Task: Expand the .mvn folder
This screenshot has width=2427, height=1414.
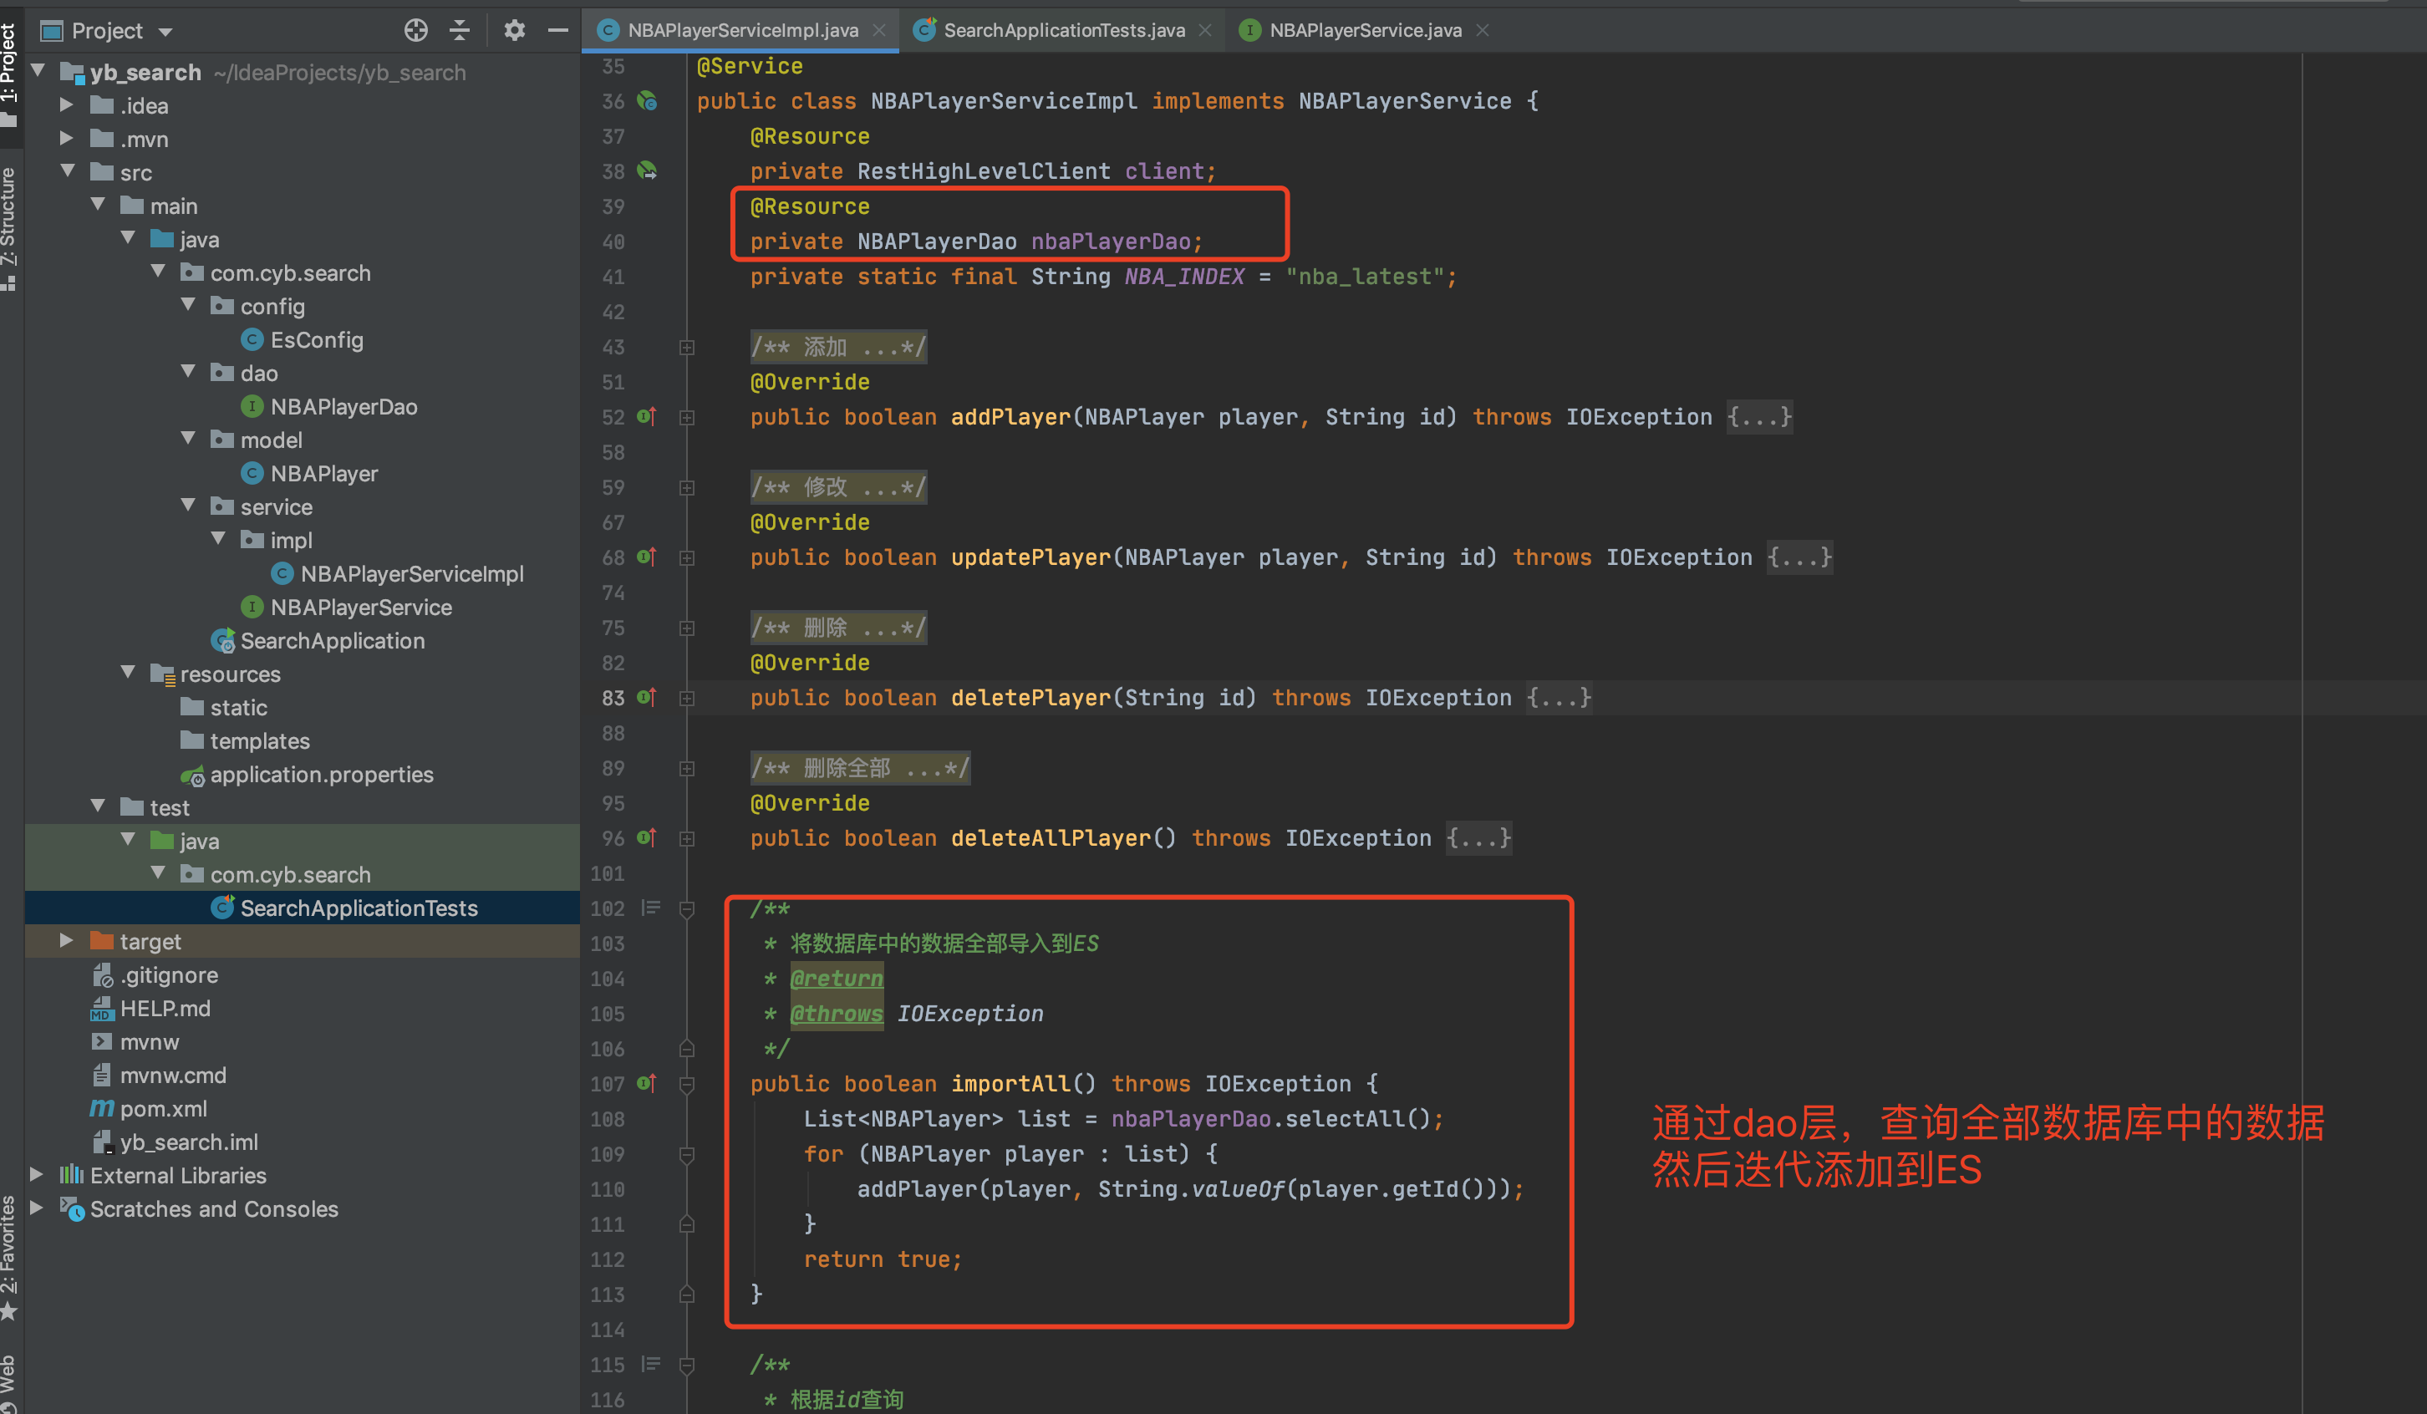Action: (67, 139)
